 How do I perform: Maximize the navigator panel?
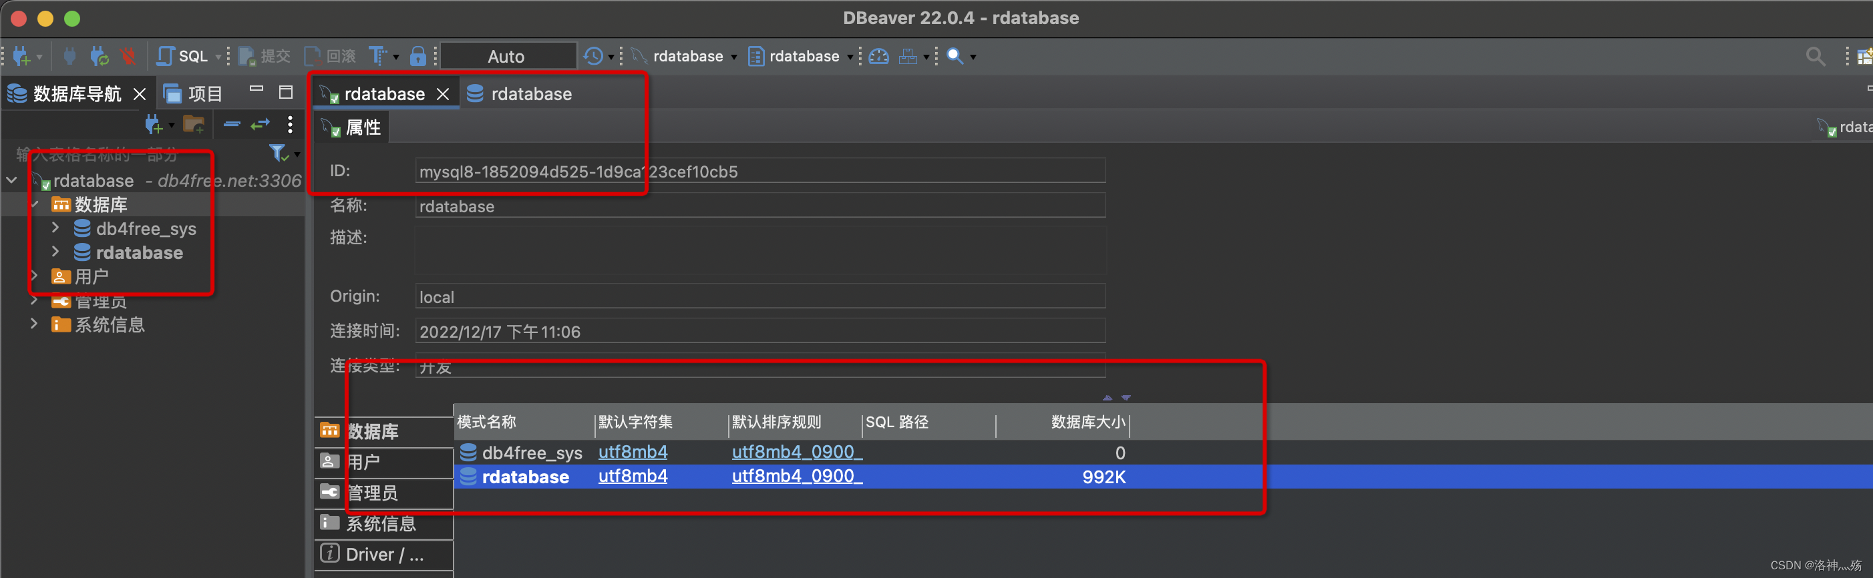tap(286, 91)
